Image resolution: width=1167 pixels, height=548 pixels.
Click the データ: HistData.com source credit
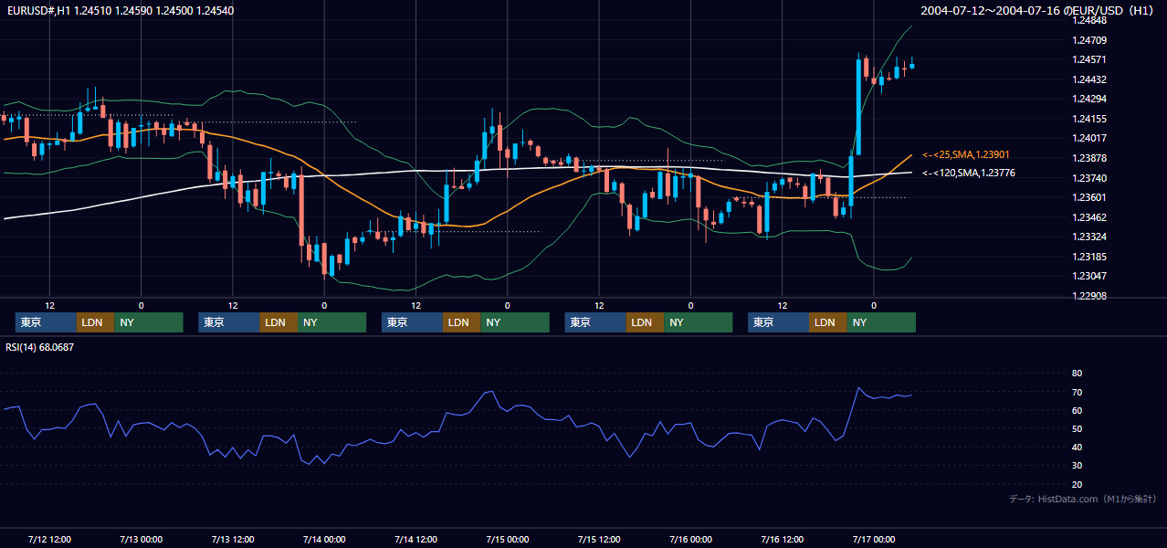pyautogui.click(x=1082, y=499)
